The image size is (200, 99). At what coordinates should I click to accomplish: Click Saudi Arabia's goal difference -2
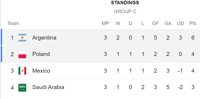(180, 87)
